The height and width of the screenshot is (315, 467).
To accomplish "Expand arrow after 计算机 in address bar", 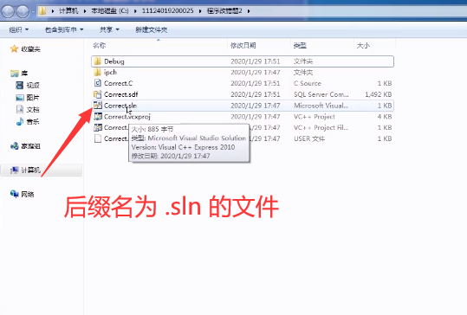I will [85, 11].
